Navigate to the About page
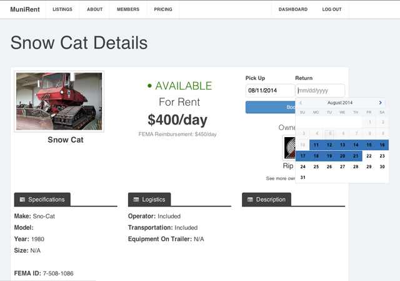 tap(95, 9)
